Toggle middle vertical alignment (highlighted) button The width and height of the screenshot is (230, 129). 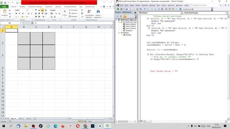point(42,10)
